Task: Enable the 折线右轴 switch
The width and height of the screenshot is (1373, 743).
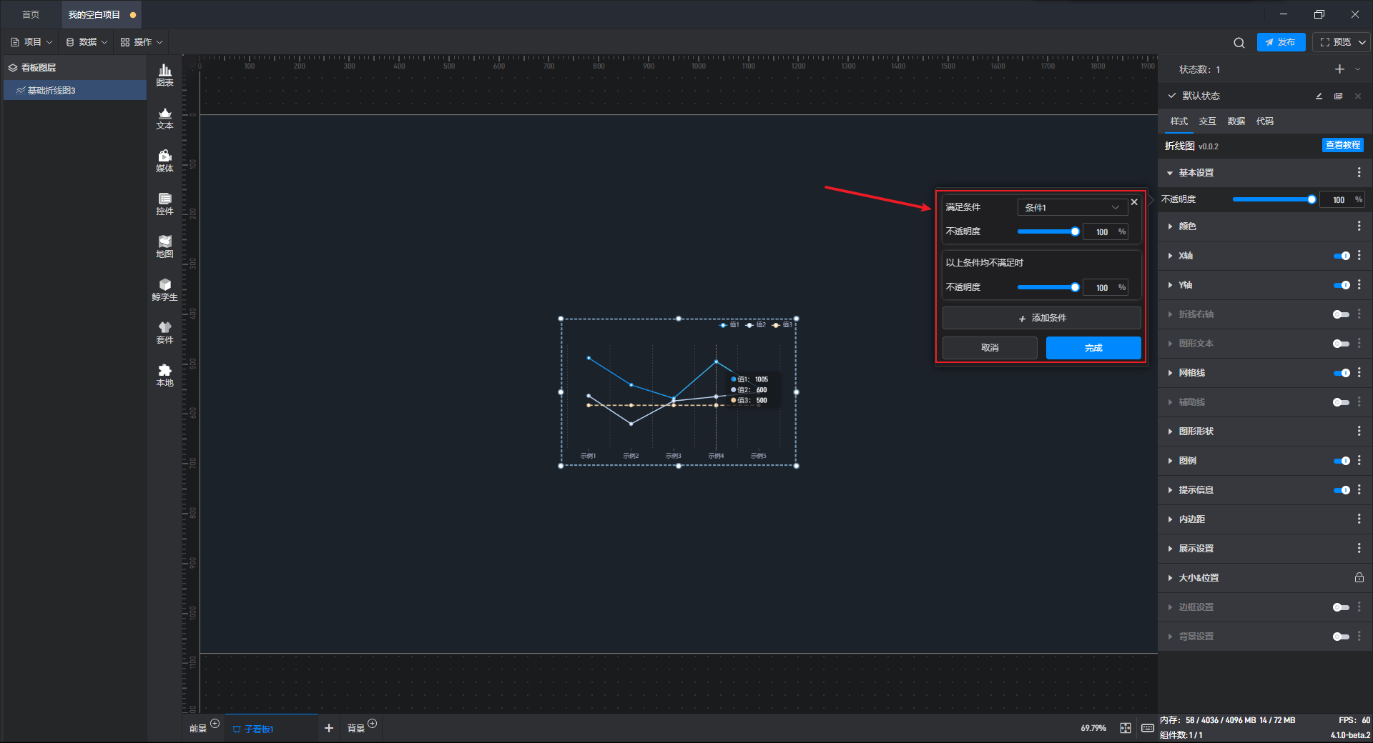Action: 1342,314
